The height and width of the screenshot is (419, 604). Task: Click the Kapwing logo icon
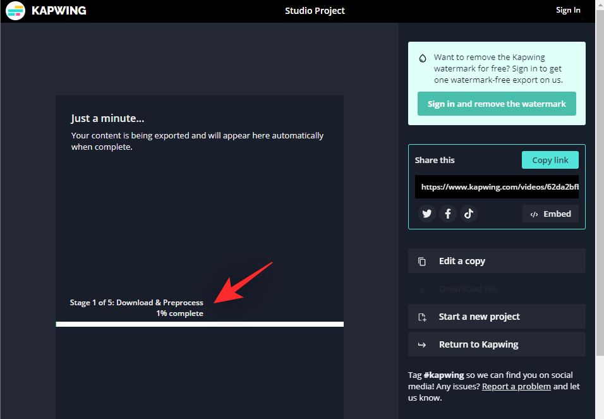[15, 10]
